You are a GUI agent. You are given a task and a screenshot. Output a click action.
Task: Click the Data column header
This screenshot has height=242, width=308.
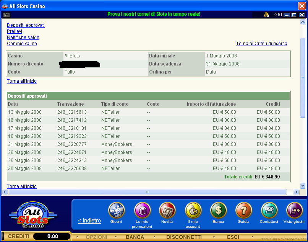[x=13, y=104]
